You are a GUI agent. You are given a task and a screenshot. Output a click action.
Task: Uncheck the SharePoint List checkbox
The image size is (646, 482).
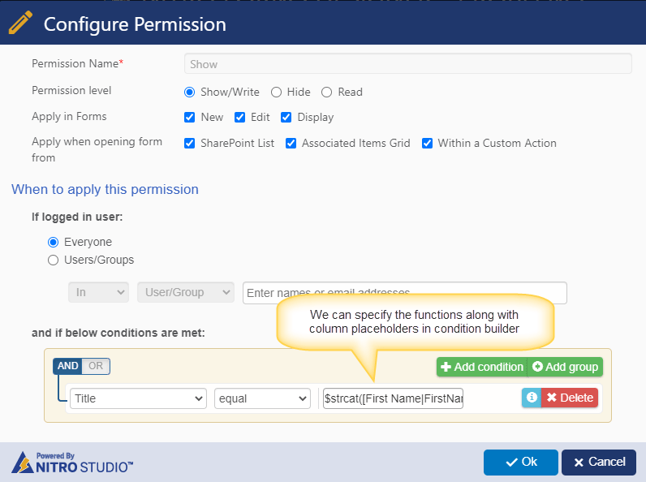(x=190, y=144)
